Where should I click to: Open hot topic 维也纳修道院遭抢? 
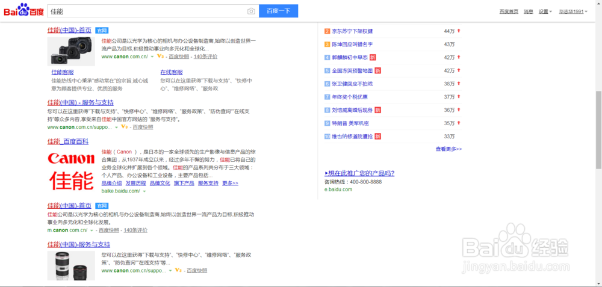pyautogui.click(x=352, y=136)
